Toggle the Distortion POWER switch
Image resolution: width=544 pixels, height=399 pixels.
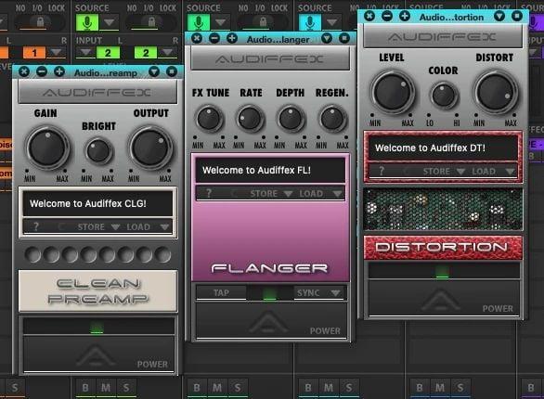tap(444, 298)
